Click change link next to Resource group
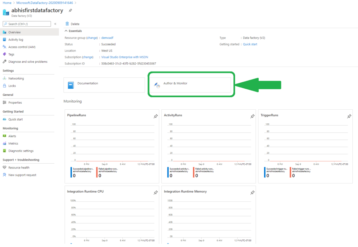Image resolution: width=358 pixels, height=247 pixels. [x=92, y=38]
